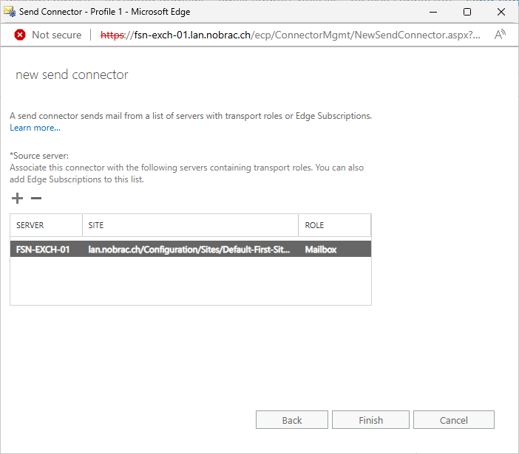This screenshot has height=454, width=519.
Task: Click the Mailbox role cell
Action: pyautogui.click(x=321, y=250)
